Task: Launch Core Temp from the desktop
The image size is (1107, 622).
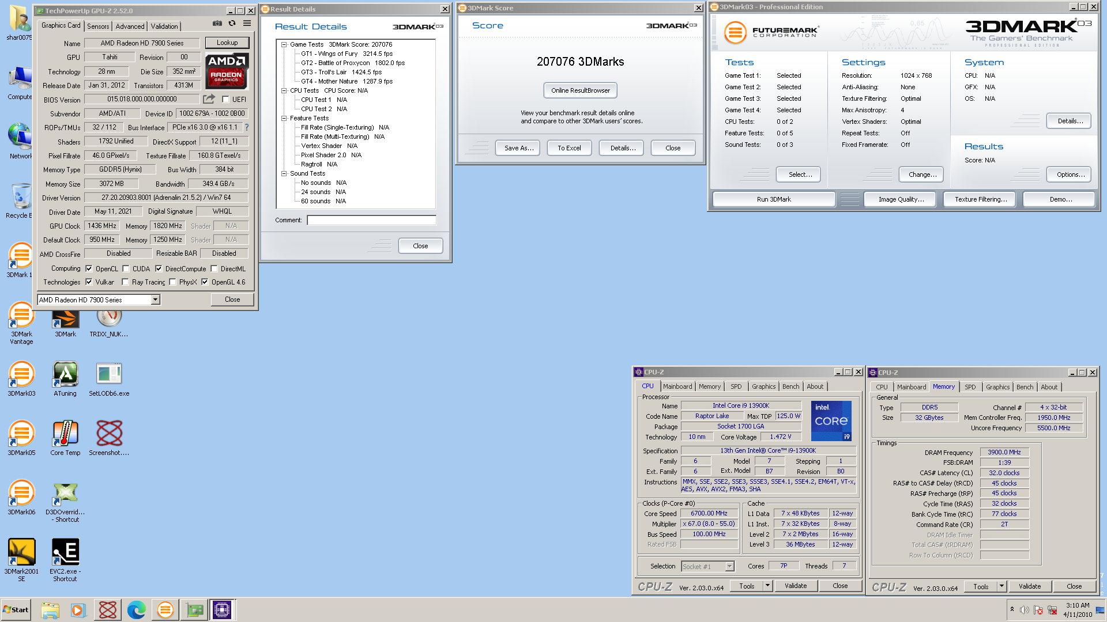Action: (65, 439)
